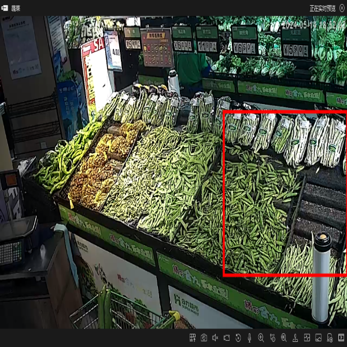Unmute the speaker audio icon
The height and width of the screenshot is (347, 347).
pyautogui.click(x=215, y=338)
